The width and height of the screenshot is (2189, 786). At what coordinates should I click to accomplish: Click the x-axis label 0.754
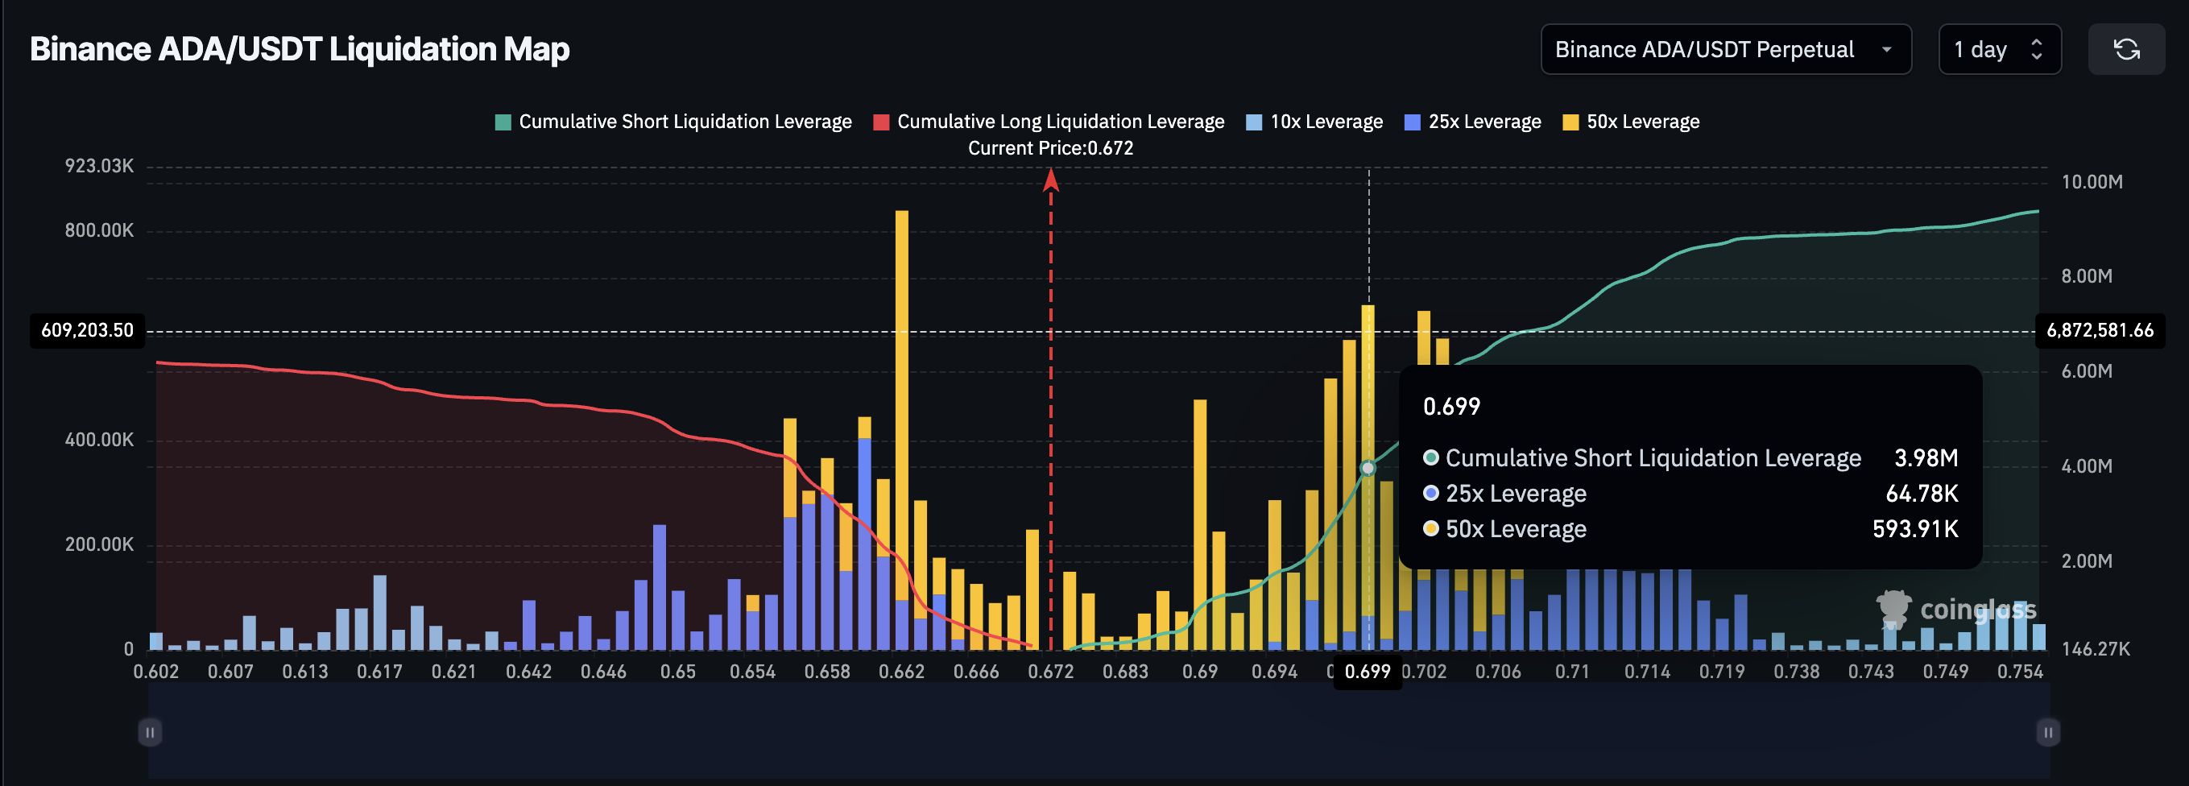tap(2020, 672)
